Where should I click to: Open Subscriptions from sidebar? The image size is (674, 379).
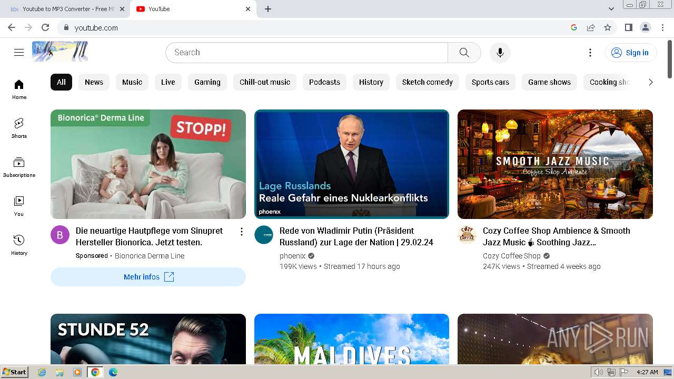[x=19, y=167]
